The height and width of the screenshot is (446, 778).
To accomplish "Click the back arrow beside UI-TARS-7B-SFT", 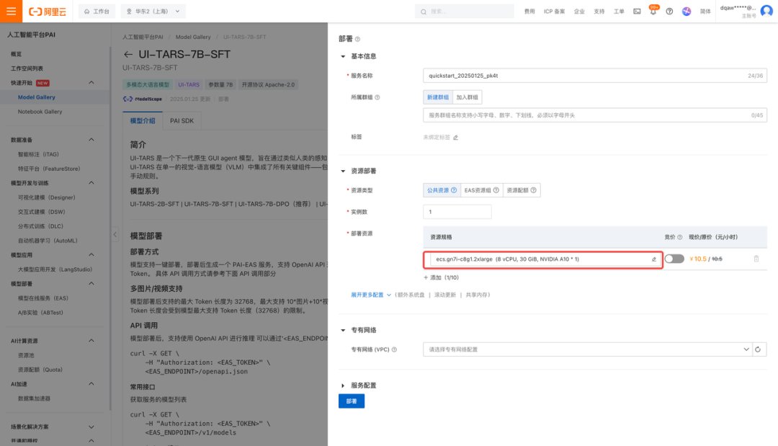I will (128, 53).
